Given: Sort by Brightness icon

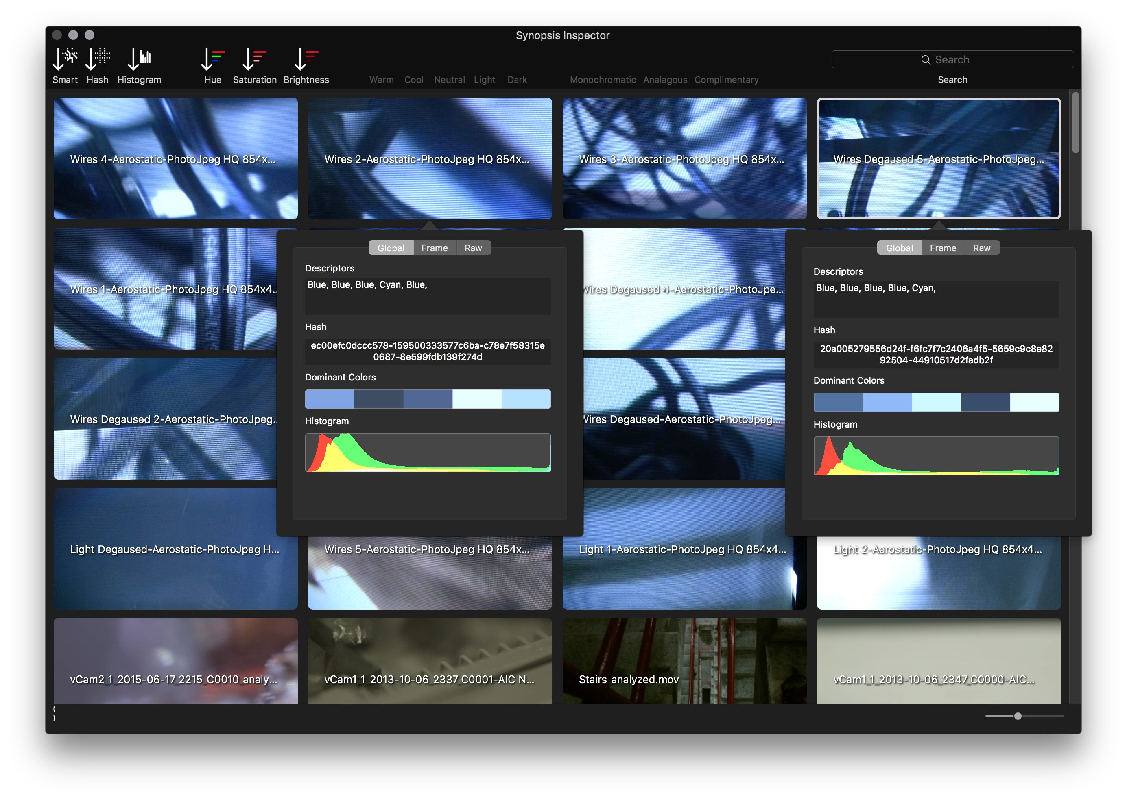Looking at the screenshot, I should (x=306, y=59).
